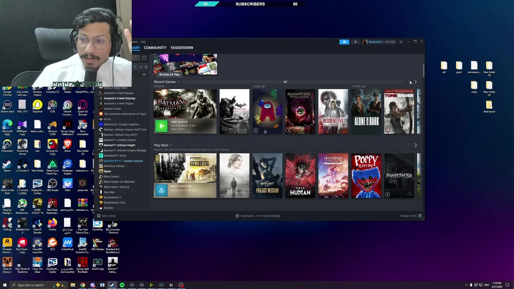Select Battlefield 6 - Update Queued entry
The height and width of the screenshot is (289, 514).
point(123,161)
